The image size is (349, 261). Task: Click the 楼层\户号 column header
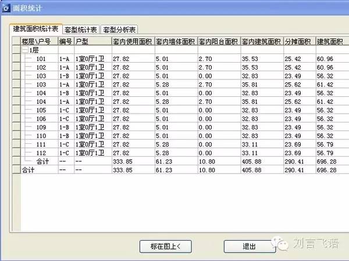pyautogui.click(x=40, y=42)
